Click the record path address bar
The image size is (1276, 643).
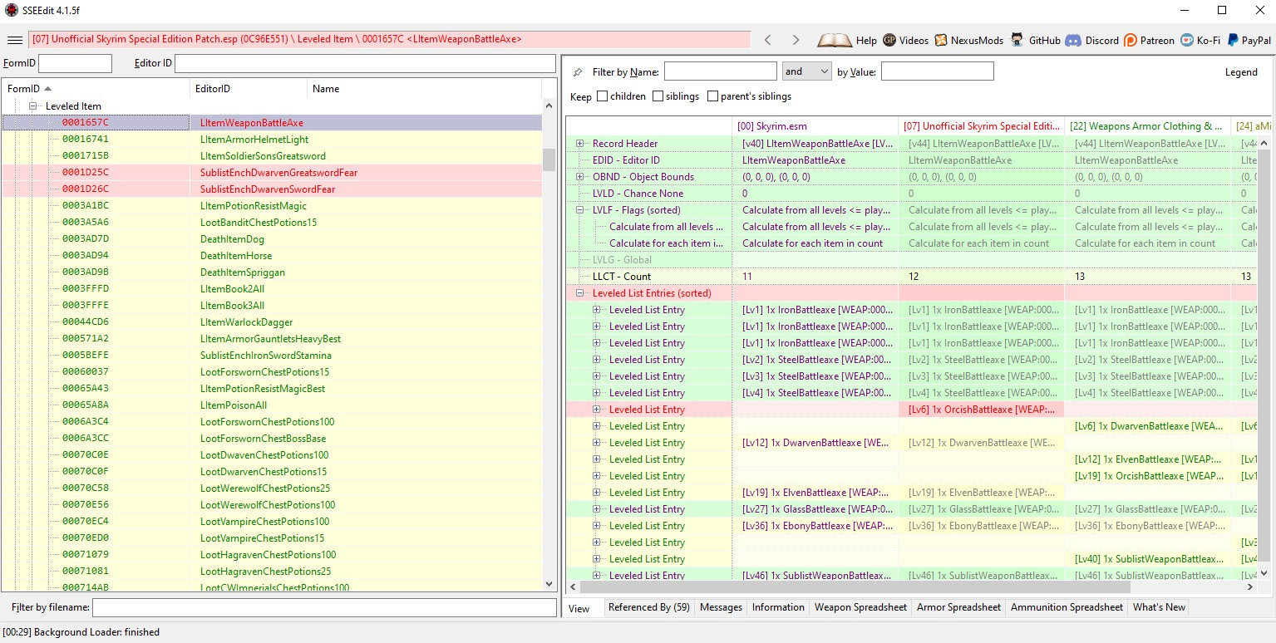(389, 40)
